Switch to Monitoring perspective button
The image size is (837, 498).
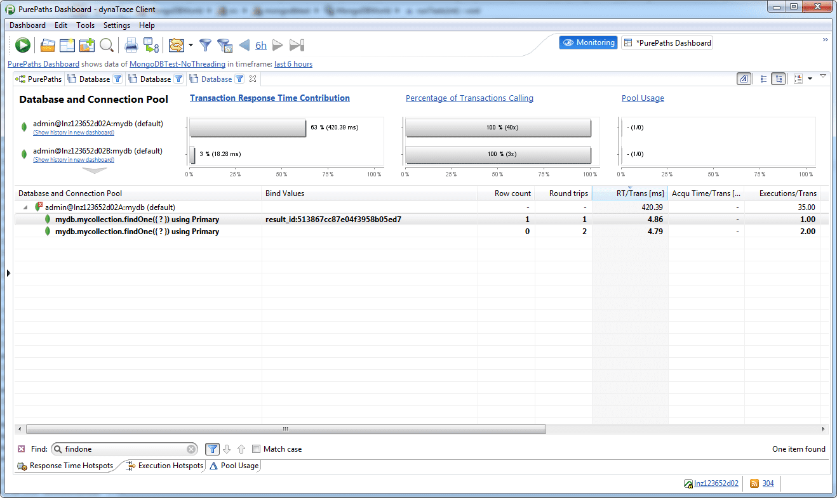(588, 43)
